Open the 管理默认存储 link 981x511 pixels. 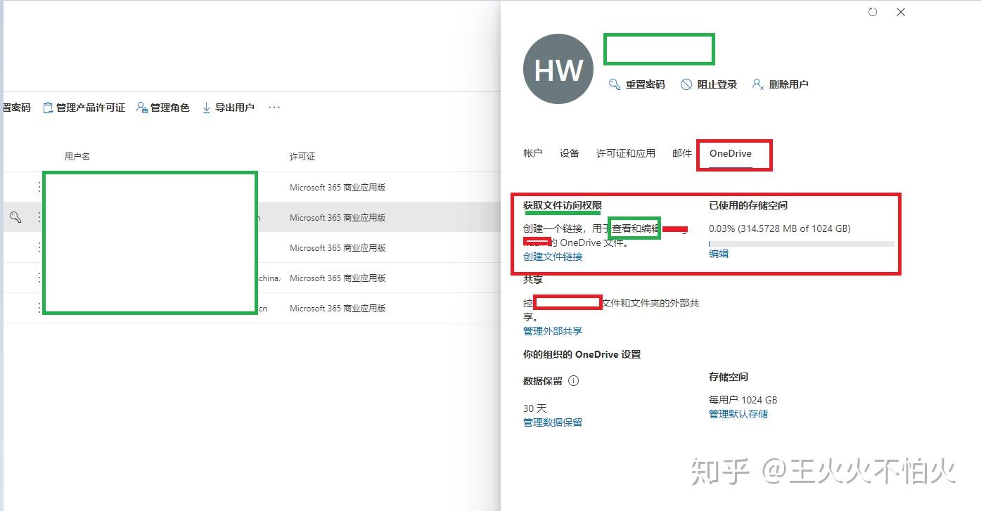click(x=738, y=414)
